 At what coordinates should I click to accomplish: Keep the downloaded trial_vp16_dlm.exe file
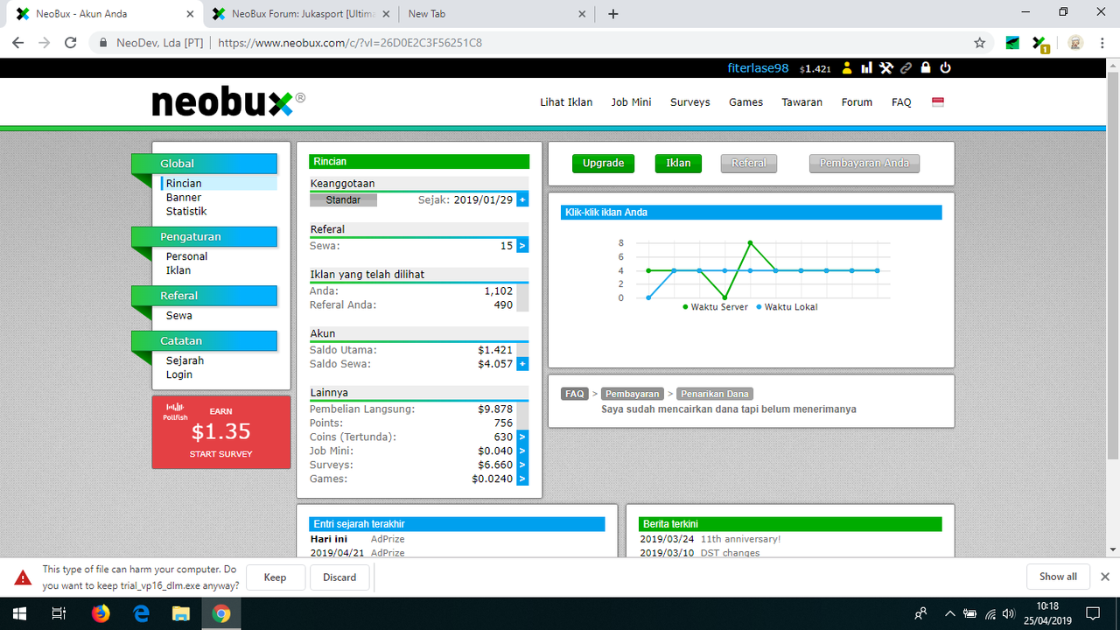(x=275, y=577)
